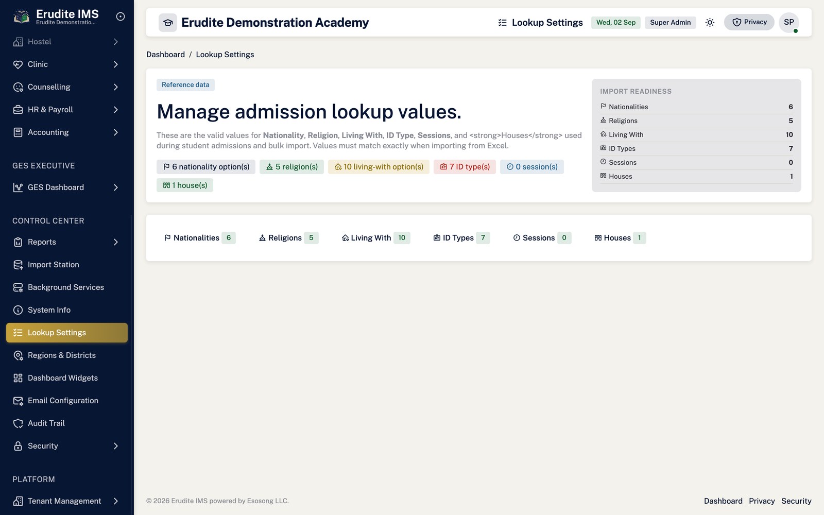The image size is (824, 515).
Task: Open the footer Security link
Action: 796,501
